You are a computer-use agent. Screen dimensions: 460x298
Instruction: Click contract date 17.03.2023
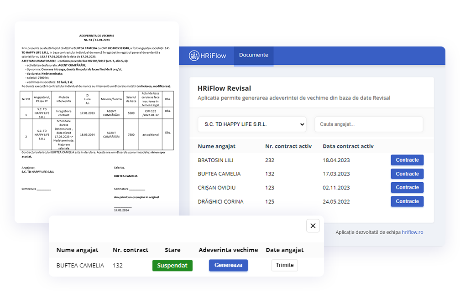(336, 174)
